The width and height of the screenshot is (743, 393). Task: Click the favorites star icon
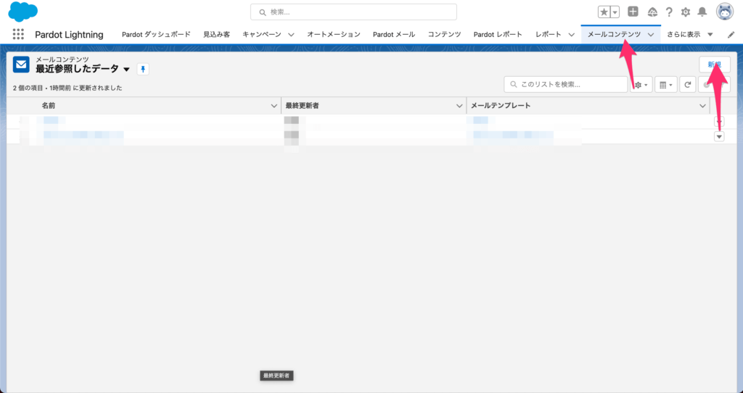tap(604, 12)
